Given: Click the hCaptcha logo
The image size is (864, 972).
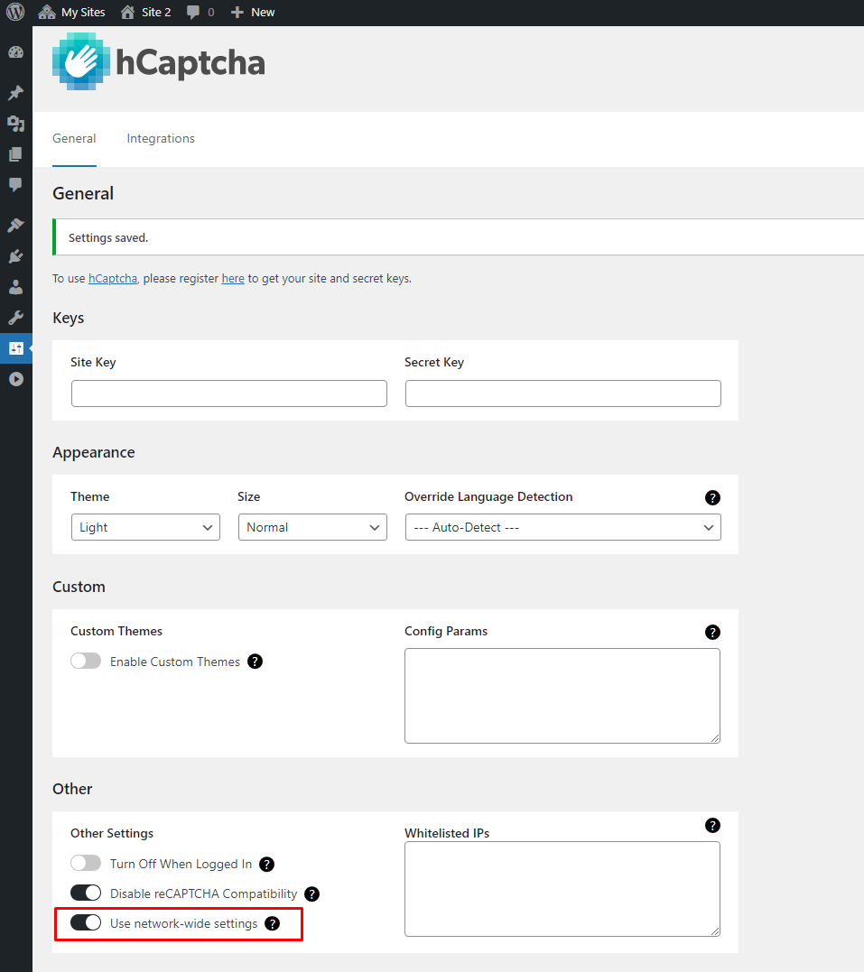Looking at the screenshot, I should point(159,61).
